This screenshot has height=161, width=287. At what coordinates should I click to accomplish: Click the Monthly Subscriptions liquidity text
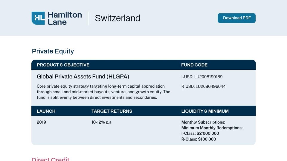tap(203, 122)
